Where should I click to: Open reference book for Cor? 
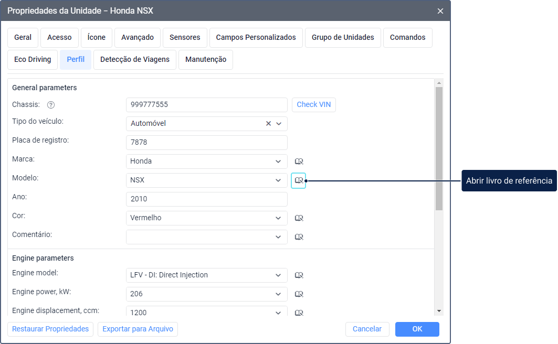(299, 218)
